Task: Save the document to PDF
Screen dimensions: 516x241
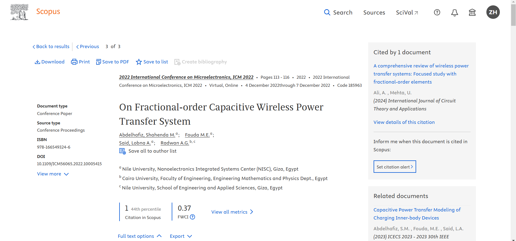Action: [x=113, y=62]
